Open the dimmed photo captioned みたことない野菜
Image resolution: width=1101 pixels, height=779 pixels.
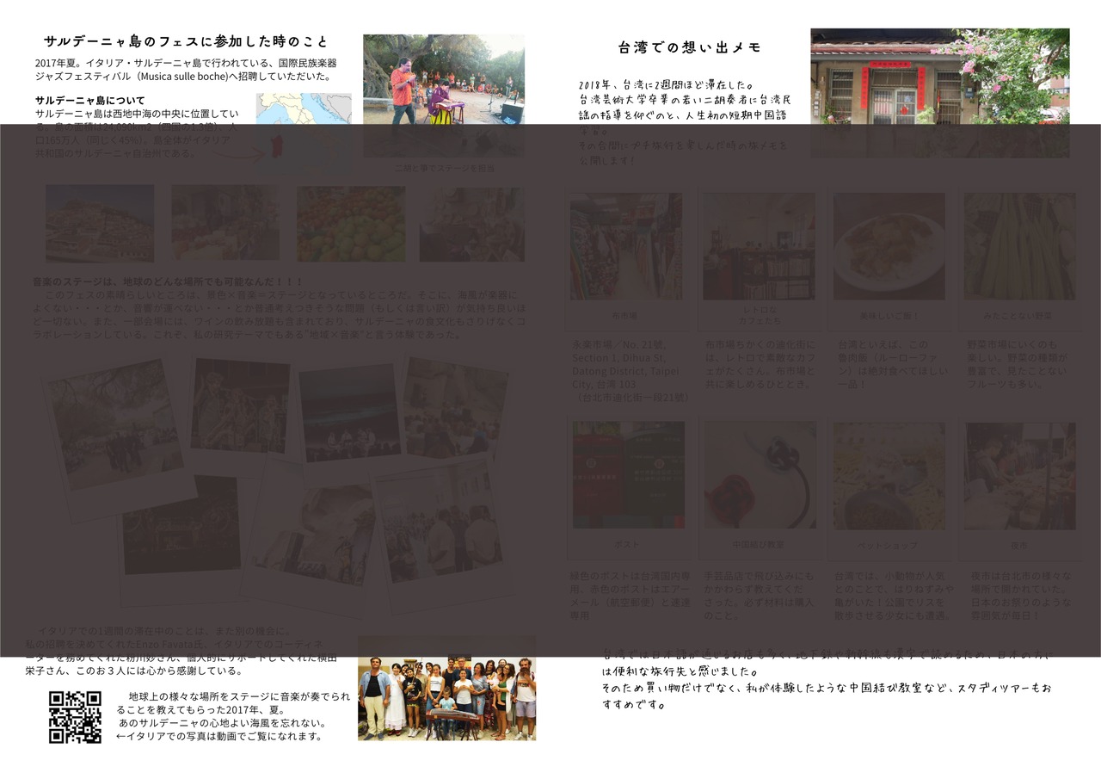[x=1020, y=246]
